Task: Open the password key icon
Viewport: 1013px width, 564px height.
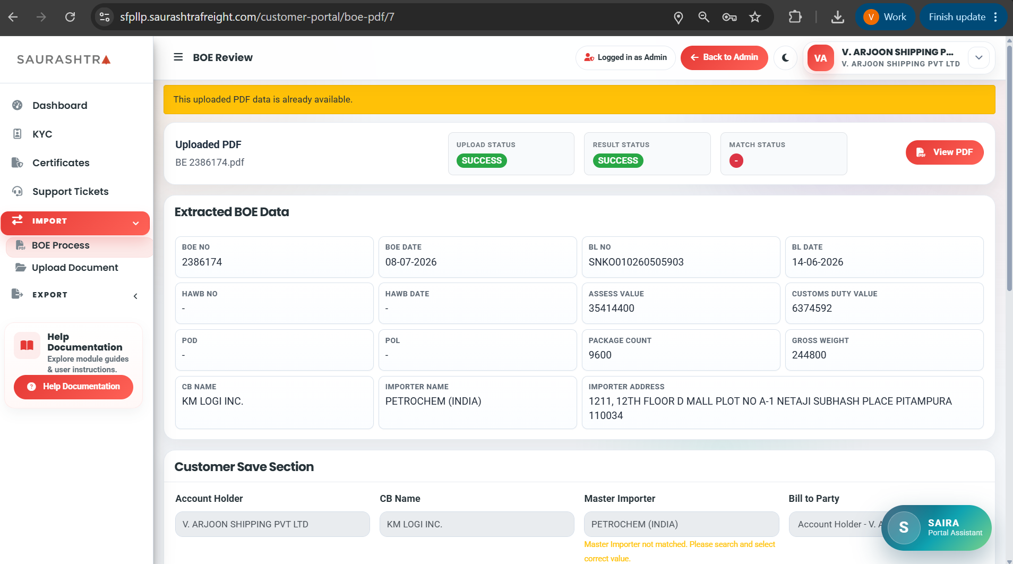Action: click(729, 17)
